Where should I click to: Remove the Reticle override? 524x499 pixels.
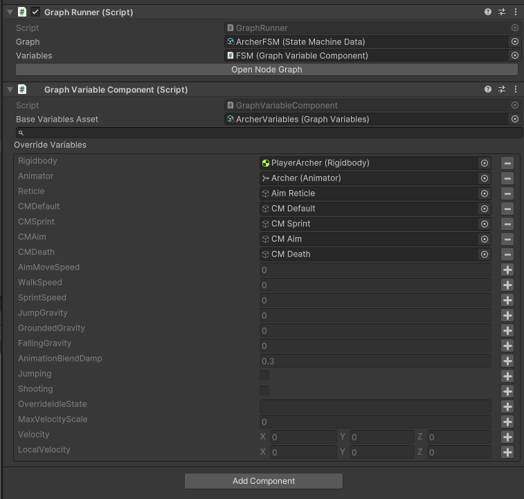pos(507,194)
